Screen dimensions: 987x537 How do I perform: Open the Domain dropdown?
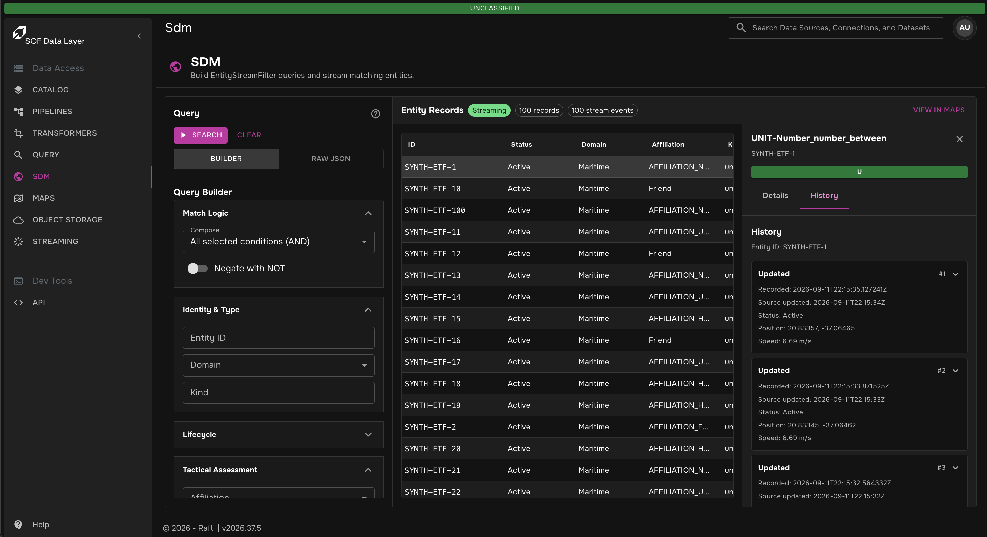278,365
